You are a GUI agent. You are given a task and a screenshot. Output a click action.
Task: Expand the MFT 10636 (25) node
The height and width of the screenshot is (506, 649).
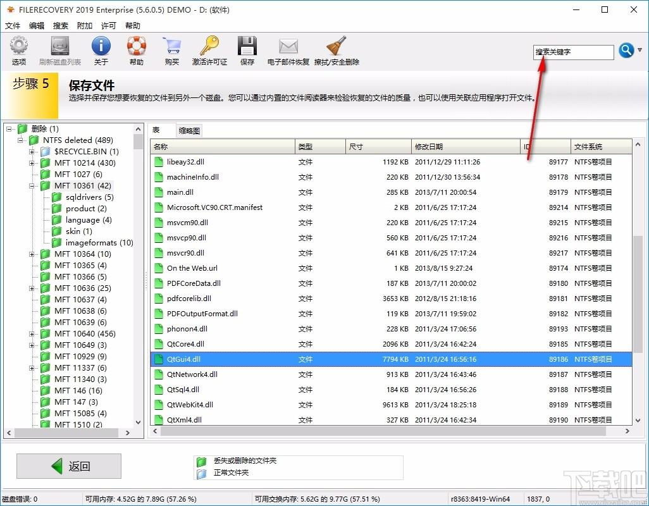[x=32, y=288]
